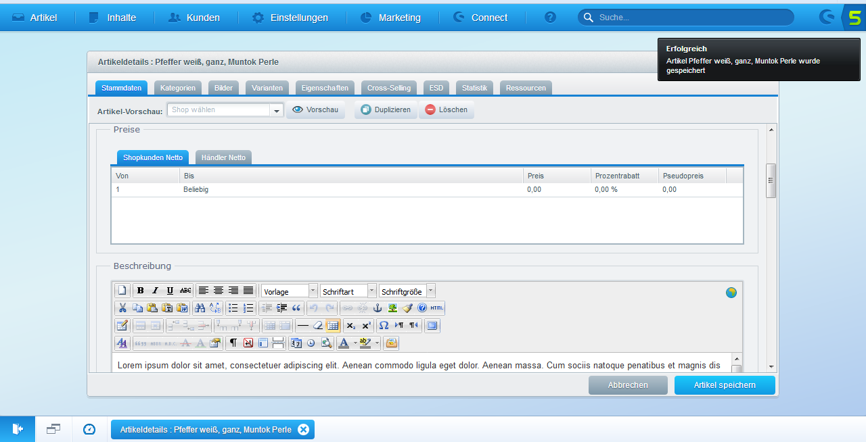Toggle italic formatting in description editor
866x442 pixels.
tap(155, 291)
